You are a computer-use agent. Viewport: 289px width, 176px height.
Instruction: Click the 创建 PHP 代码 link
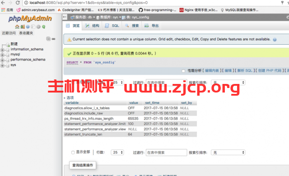coord(270,71)
